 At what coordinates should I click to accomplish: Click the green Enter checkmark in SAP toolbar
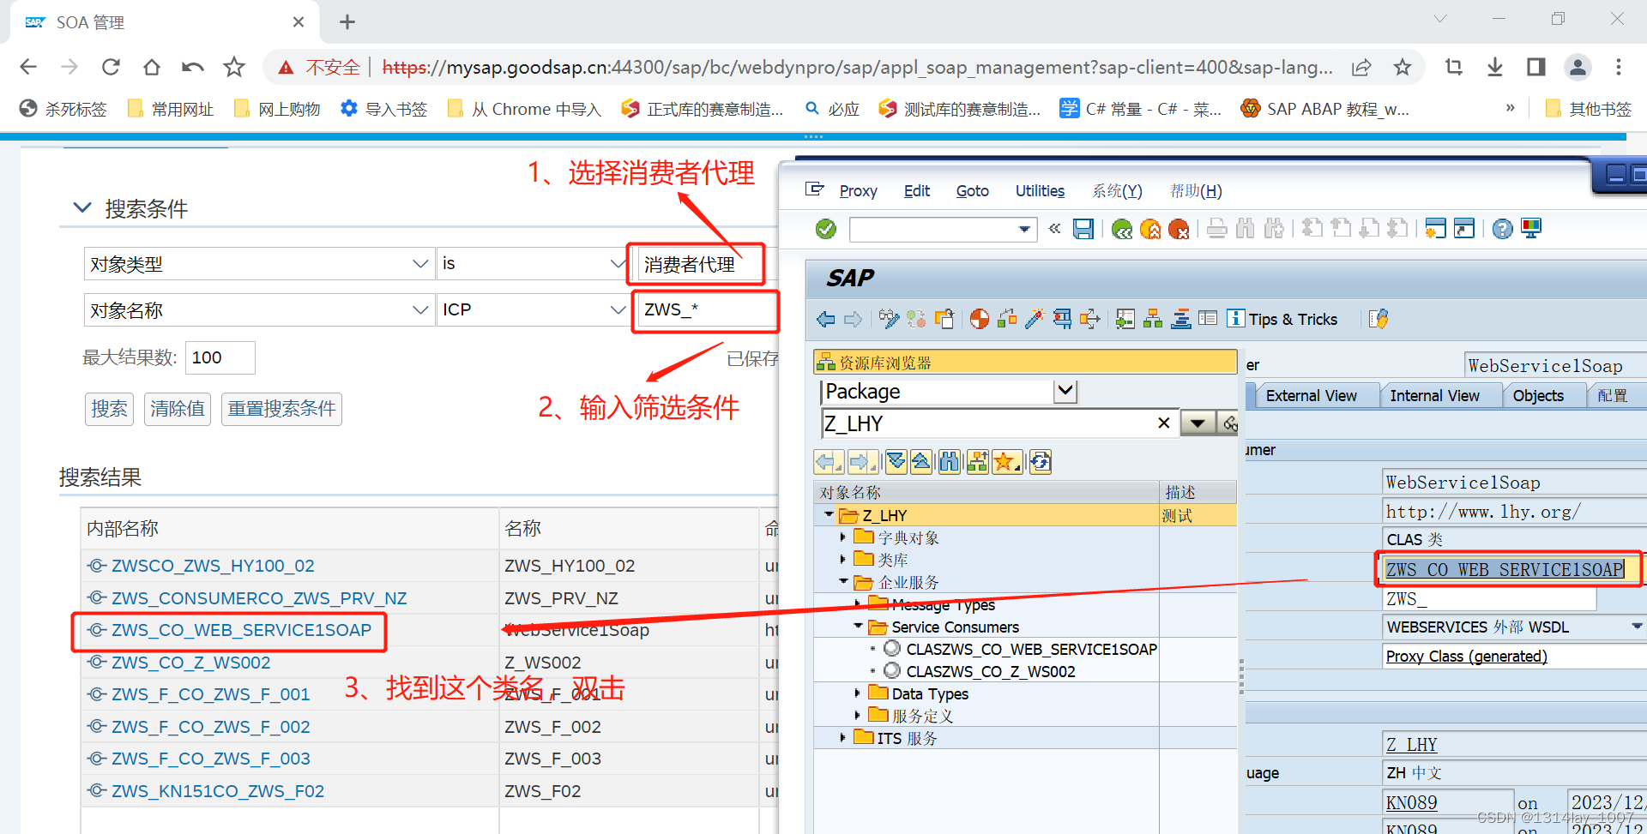click(x=825, y=229)
